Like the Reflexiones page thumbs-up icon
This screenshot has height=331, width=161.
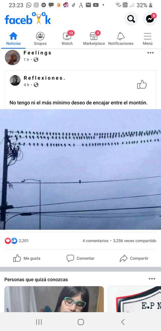[142, 85]
